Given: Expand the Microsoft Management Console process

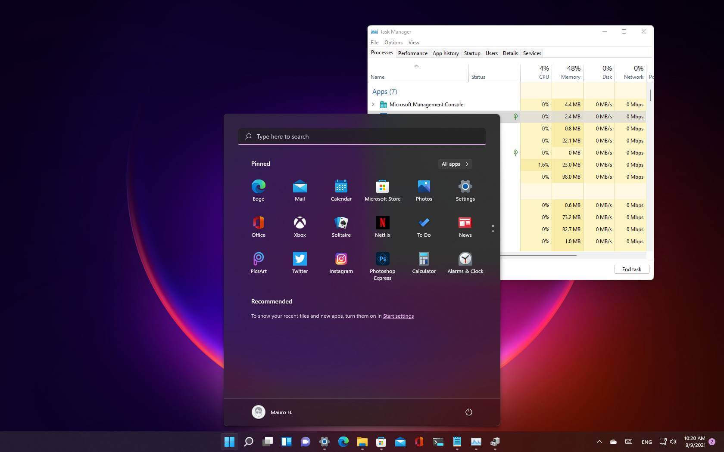Looking at the screenshot, I should pyautogui.click(x=373, y=105).
